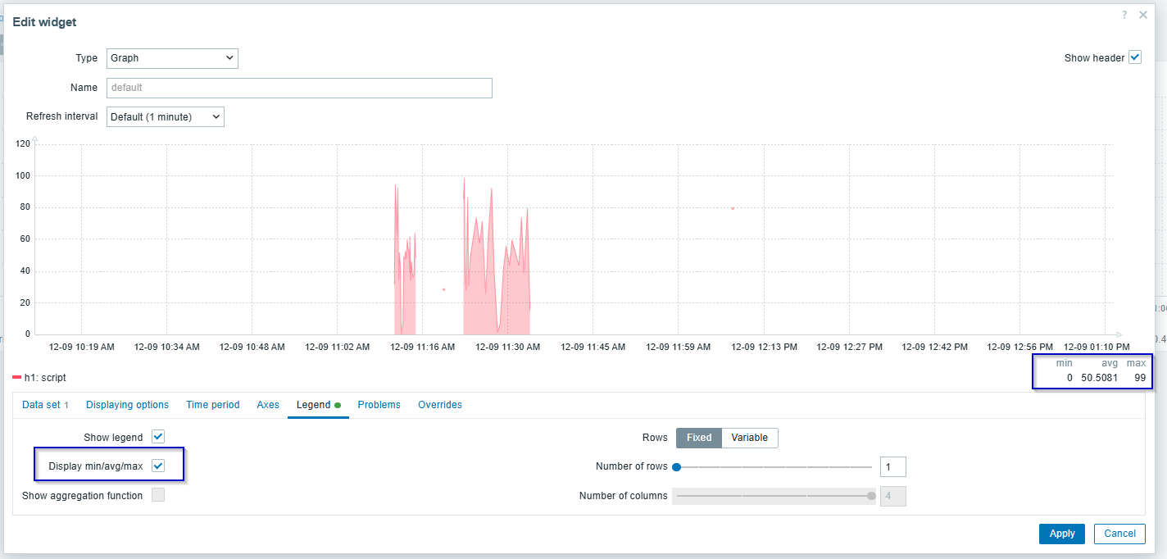Disable Display min/avg/max checkbox
Screen dimensions: 1167x559
(x=158, y=466)
